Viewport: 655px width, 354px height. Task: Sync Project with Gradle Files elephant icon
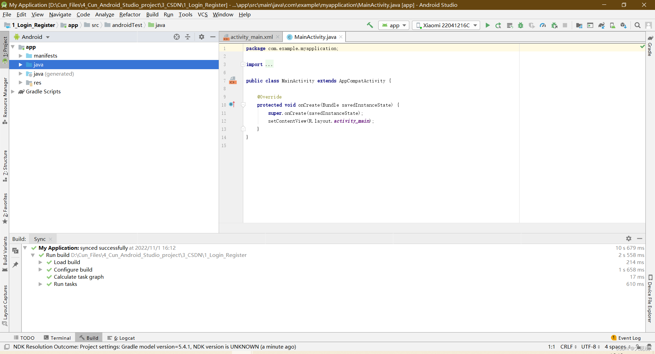[601, 25]
